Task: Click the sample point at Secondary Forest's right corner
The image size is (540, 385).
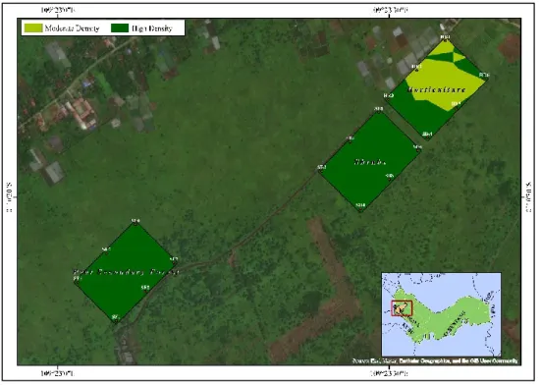Action: pos(174,262)
